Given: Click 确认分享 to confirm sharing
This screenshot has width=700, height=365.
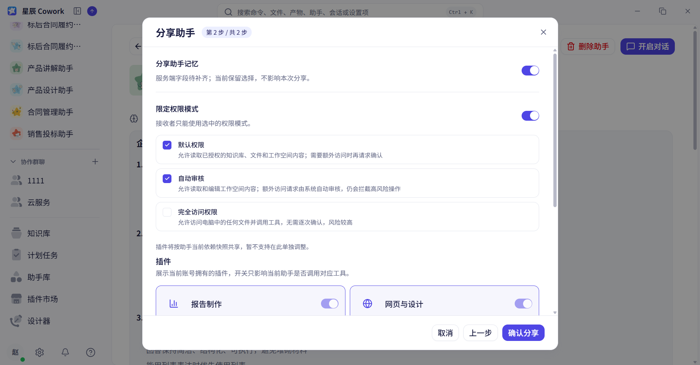Looking at the screenshot, I should (523, 333).
